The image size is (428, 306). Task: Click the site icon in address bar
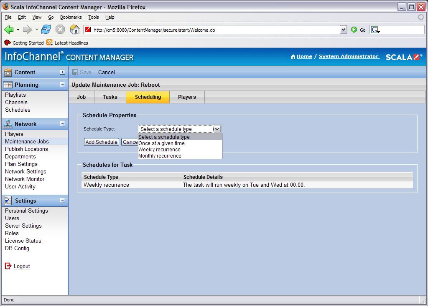coord(88,30)
